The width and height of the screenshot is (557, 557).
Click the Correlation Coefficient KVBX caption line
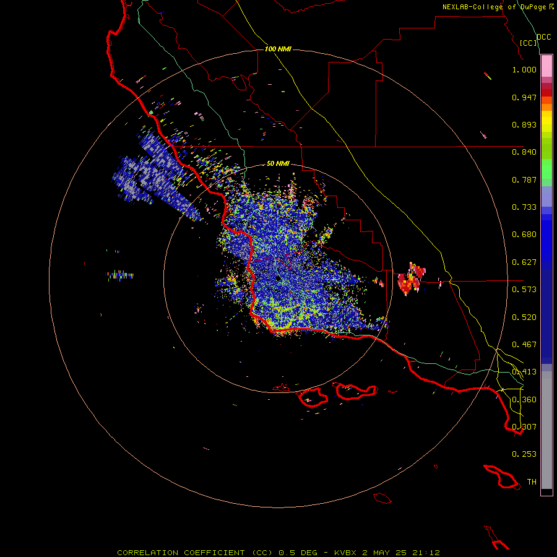tap(278, 553)
